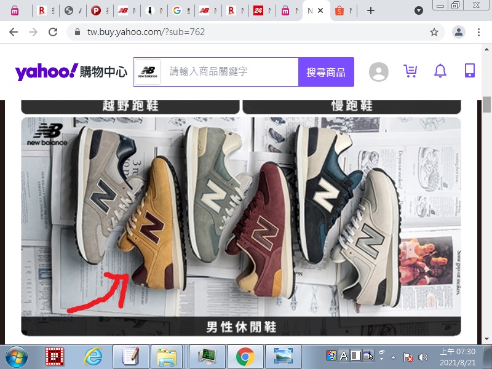This screenshot has width=492, height=369.
Task: Open the mobile app phone icon
Action: 469,71
